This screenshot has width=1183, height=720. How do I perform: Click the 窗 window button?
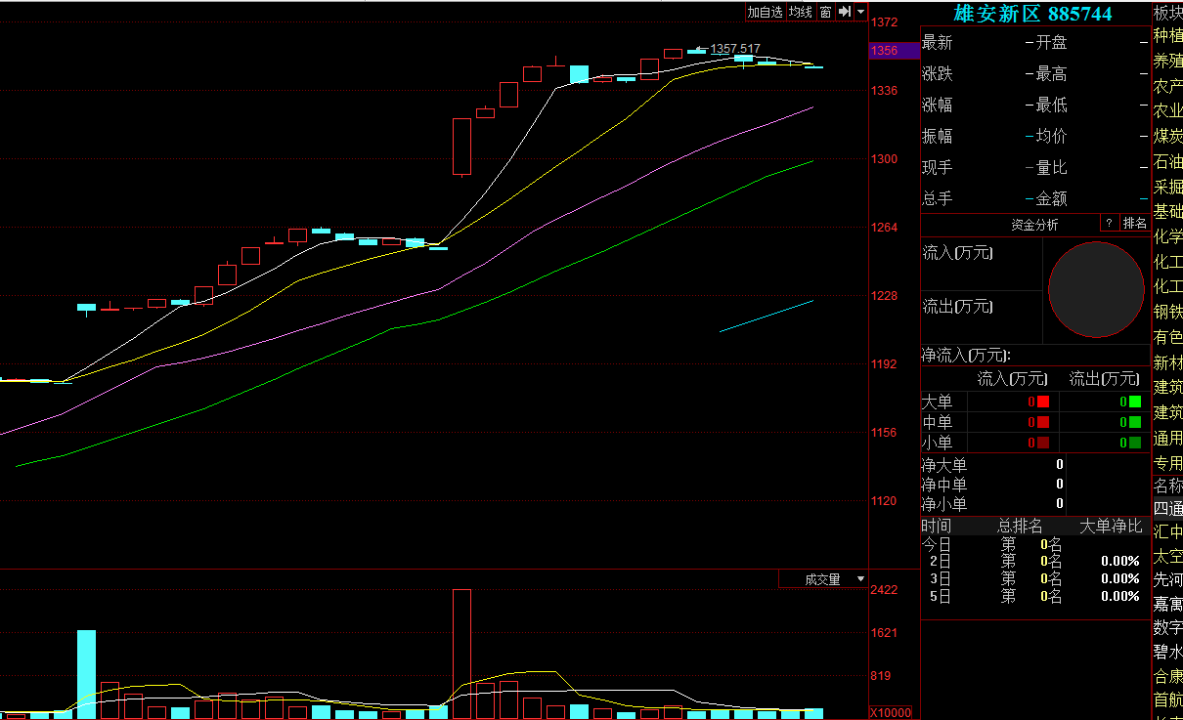pyautogui.click(x=826, y=12)
